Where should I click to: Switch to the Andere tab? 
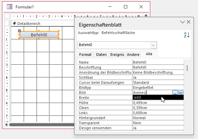133,55
